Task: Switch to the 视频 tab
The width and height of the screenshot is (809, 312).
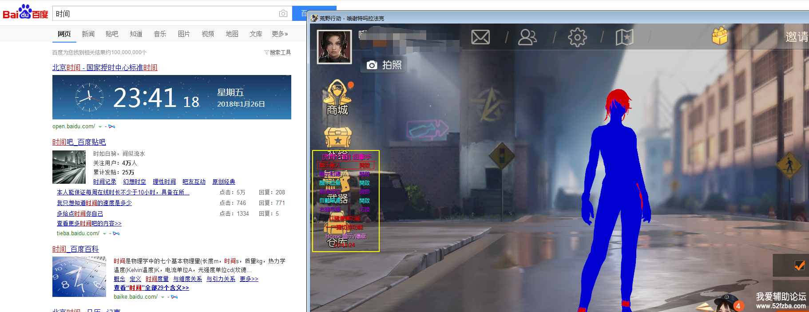Action: 208,34
